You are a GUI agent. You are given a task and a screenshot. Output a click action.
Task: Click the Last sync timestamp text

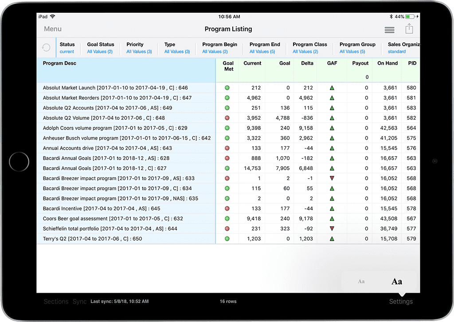(120, 302)
